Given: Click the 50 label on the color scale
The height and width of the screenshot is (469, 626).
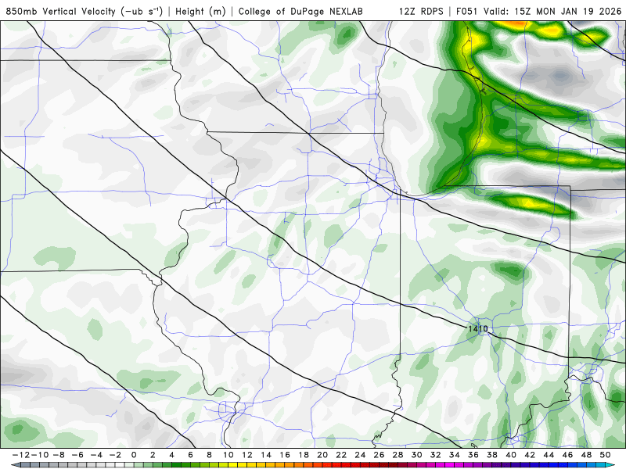Looking at the screenshot, I should [605, 455].
